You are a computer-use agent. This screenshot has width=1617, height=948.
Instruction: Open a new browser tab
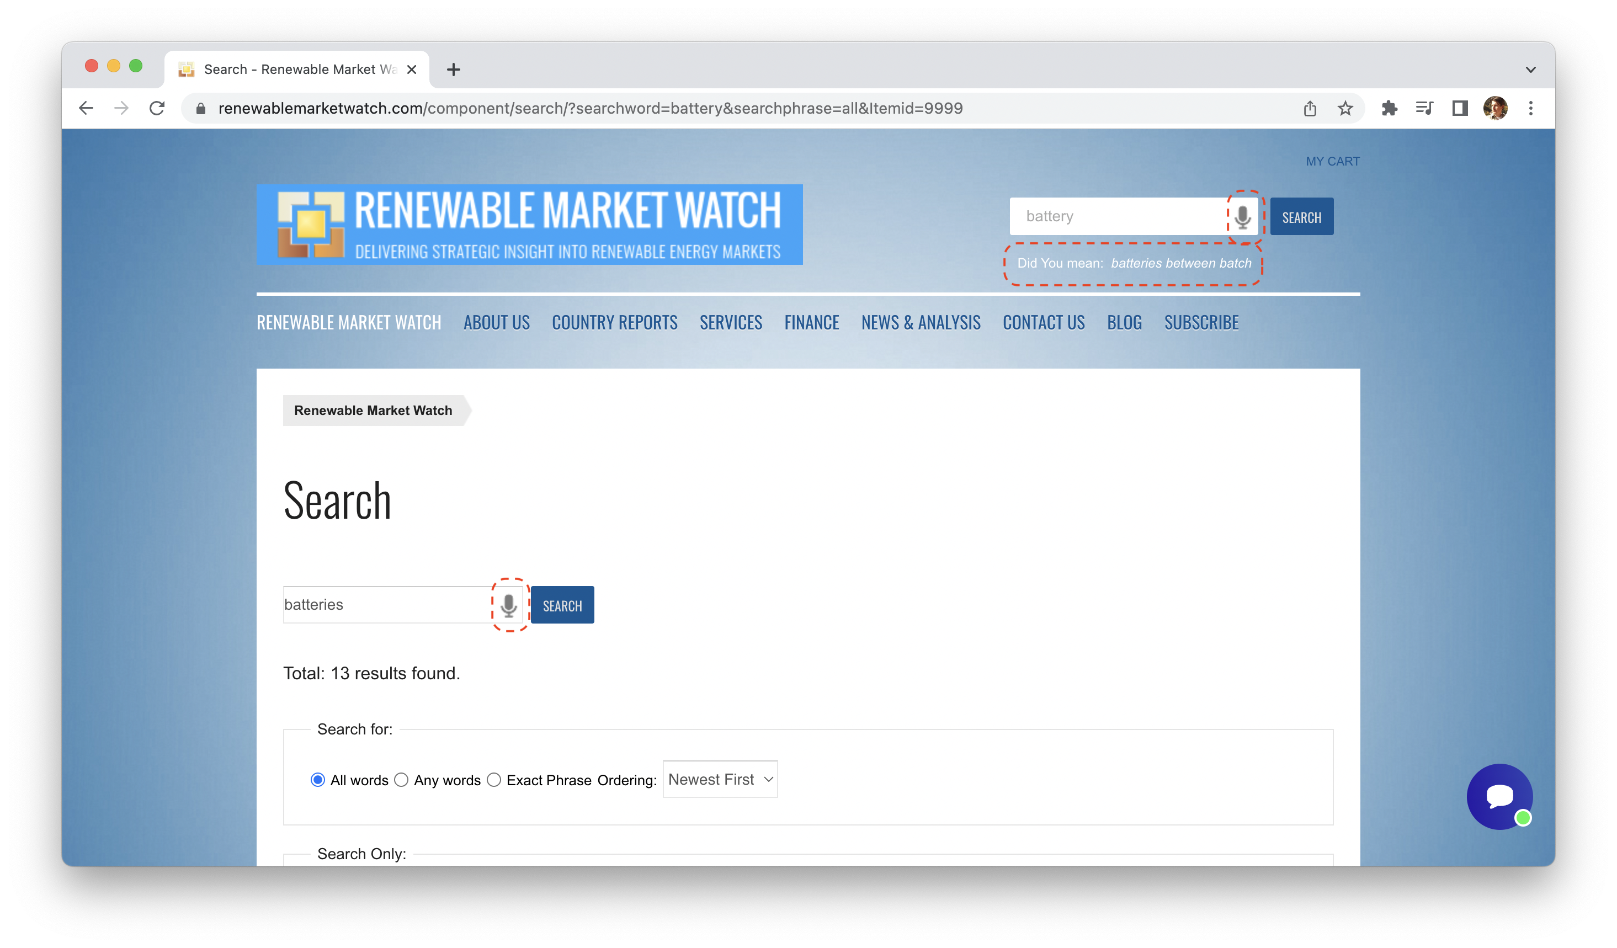[x=454, y=70]
